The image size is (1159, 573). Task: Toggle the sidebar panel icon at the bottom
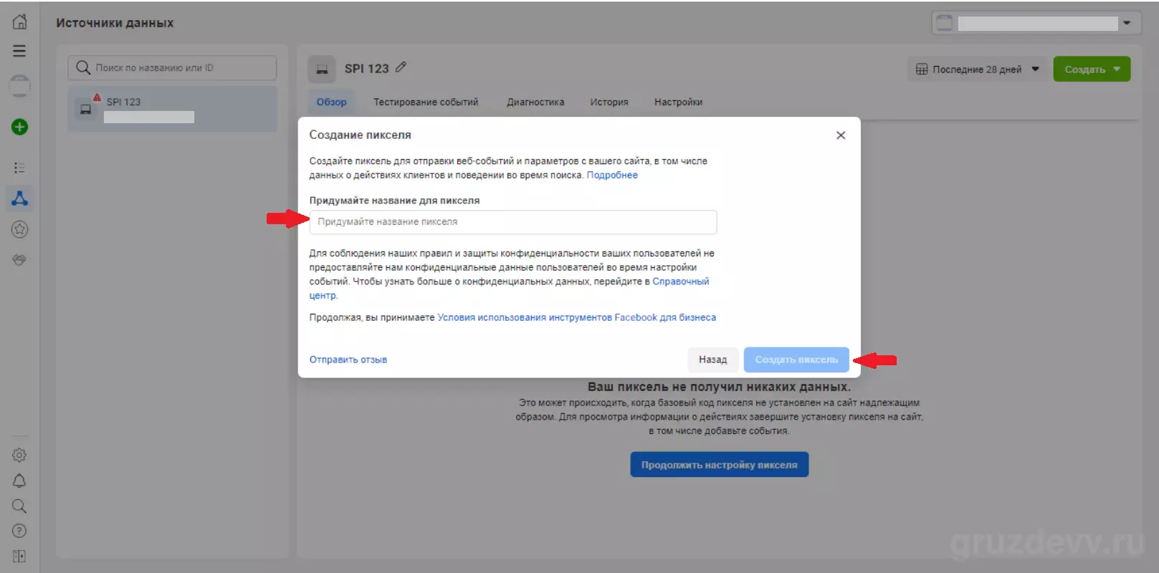pos(19,557)
